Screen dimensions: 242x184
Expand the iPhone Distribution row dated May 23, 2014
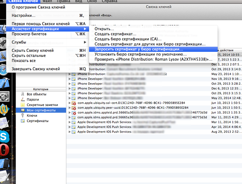click(69, 74)
